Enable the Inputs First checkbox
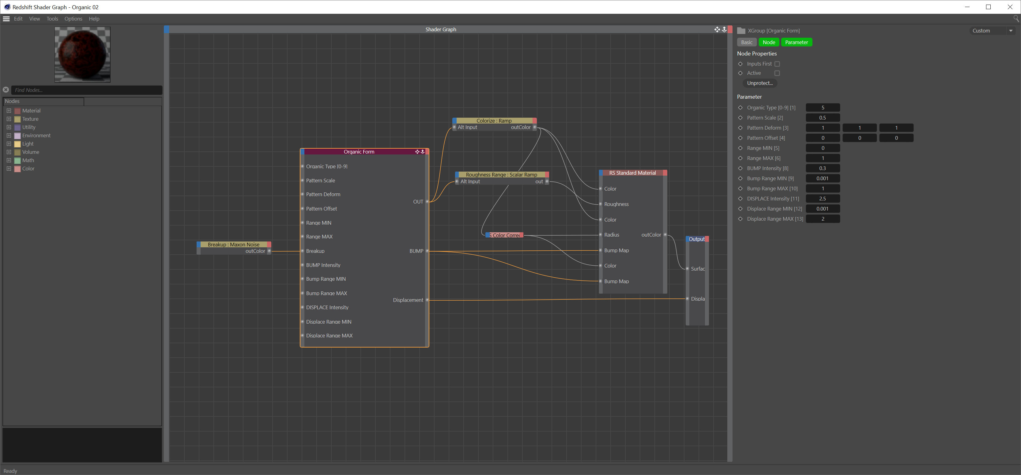 coord(777,64)
